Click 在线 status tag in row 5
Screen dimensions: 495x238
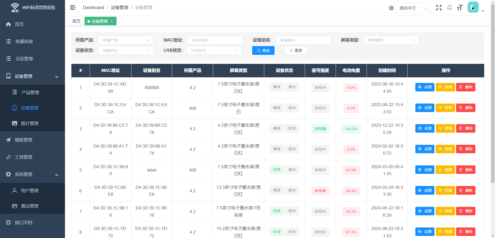(277, 170)
